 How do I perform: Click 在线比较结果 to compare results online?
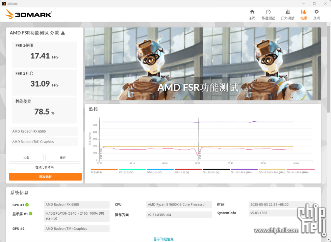tap(44, 167)
